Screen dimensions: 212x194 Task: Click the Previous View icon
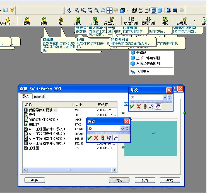coord(69,10)
